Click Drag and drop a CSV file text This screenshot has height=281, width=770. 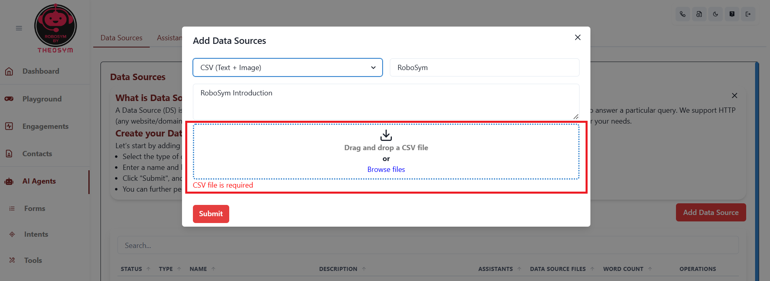[386, 148]
